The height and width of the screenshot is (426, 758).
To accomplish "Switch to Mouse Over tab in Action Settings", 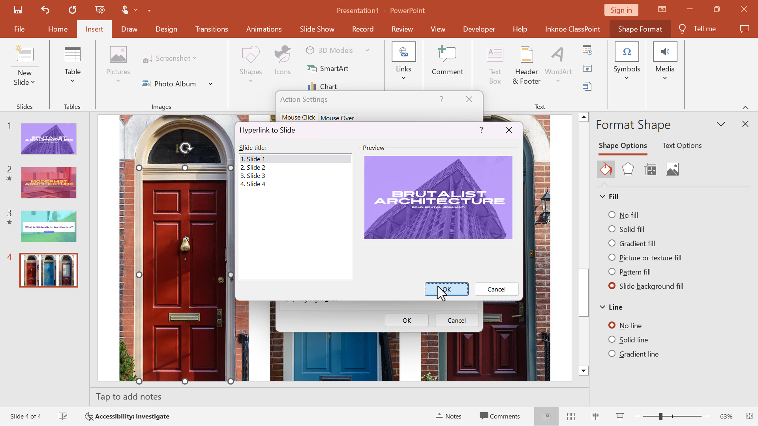I will click(338, 118).
